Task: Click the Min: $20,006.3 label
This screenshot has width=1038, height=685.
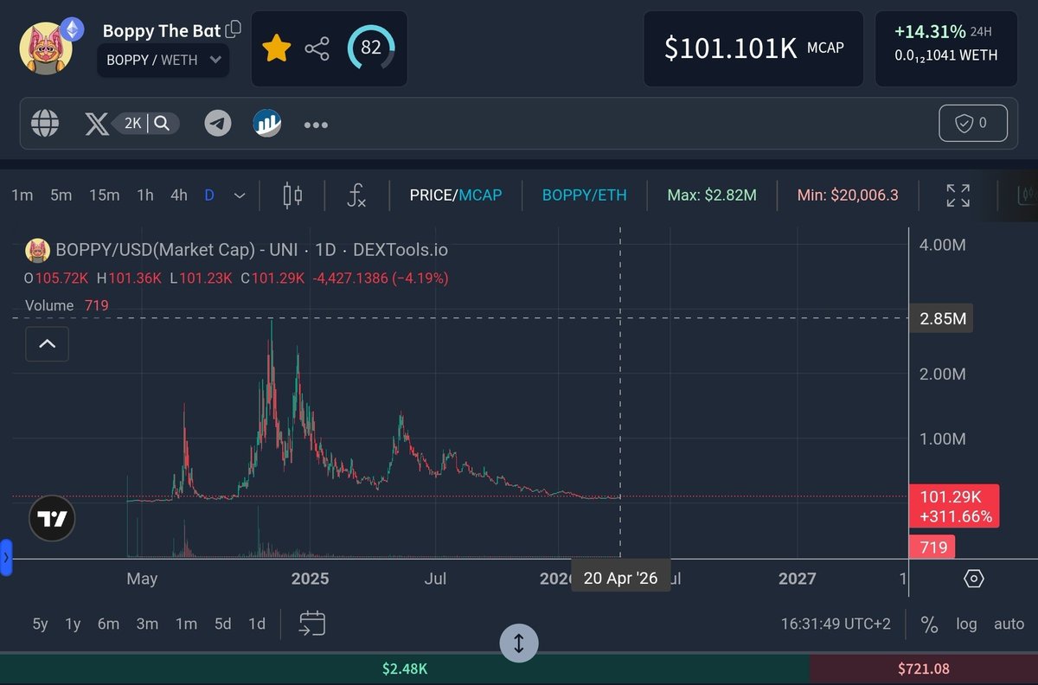Action: (x=848, y=195)
